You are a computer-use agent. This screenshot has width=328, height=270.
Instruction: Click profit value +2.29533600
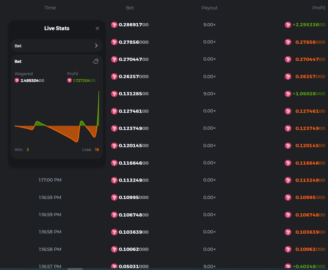(309, 25)
